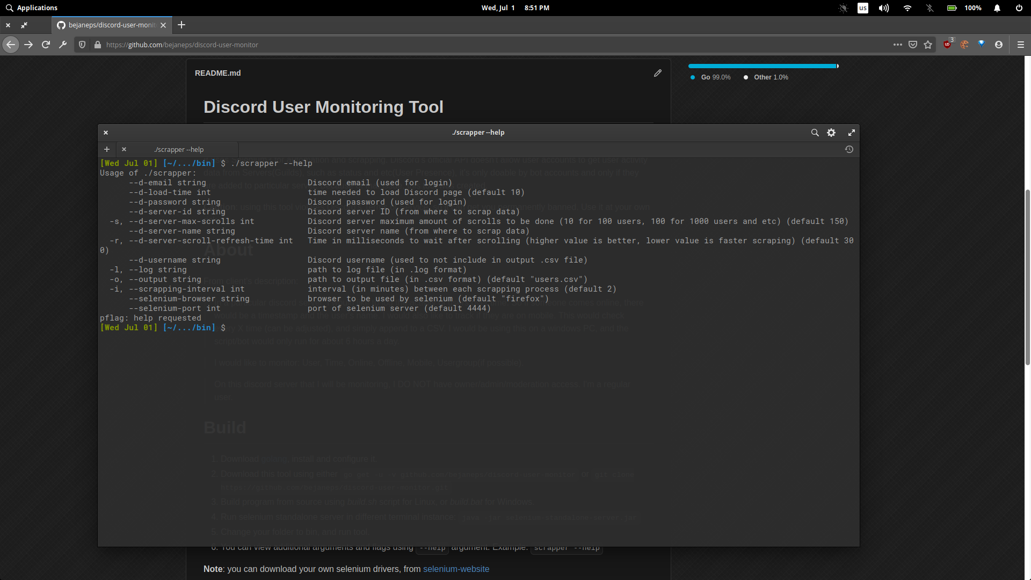Open battery 100% power indicator
Viewport: 1031px width, 580px height.
point(964,8)
